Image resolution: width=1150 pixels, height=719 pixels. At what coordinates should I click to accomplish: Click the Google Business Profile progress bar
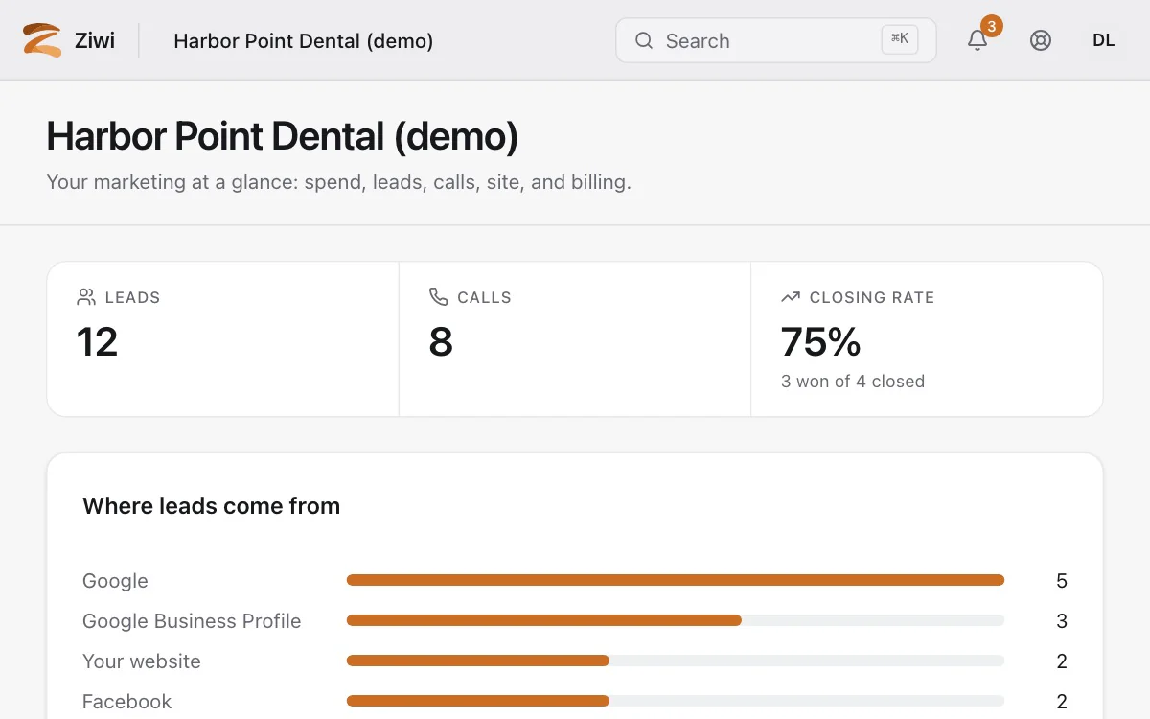click(676, 620)
